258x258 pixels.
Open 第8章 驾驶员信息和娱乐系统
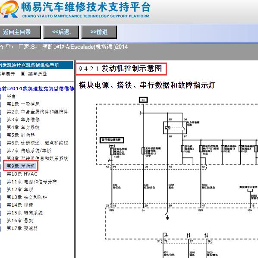pos(37,158)
